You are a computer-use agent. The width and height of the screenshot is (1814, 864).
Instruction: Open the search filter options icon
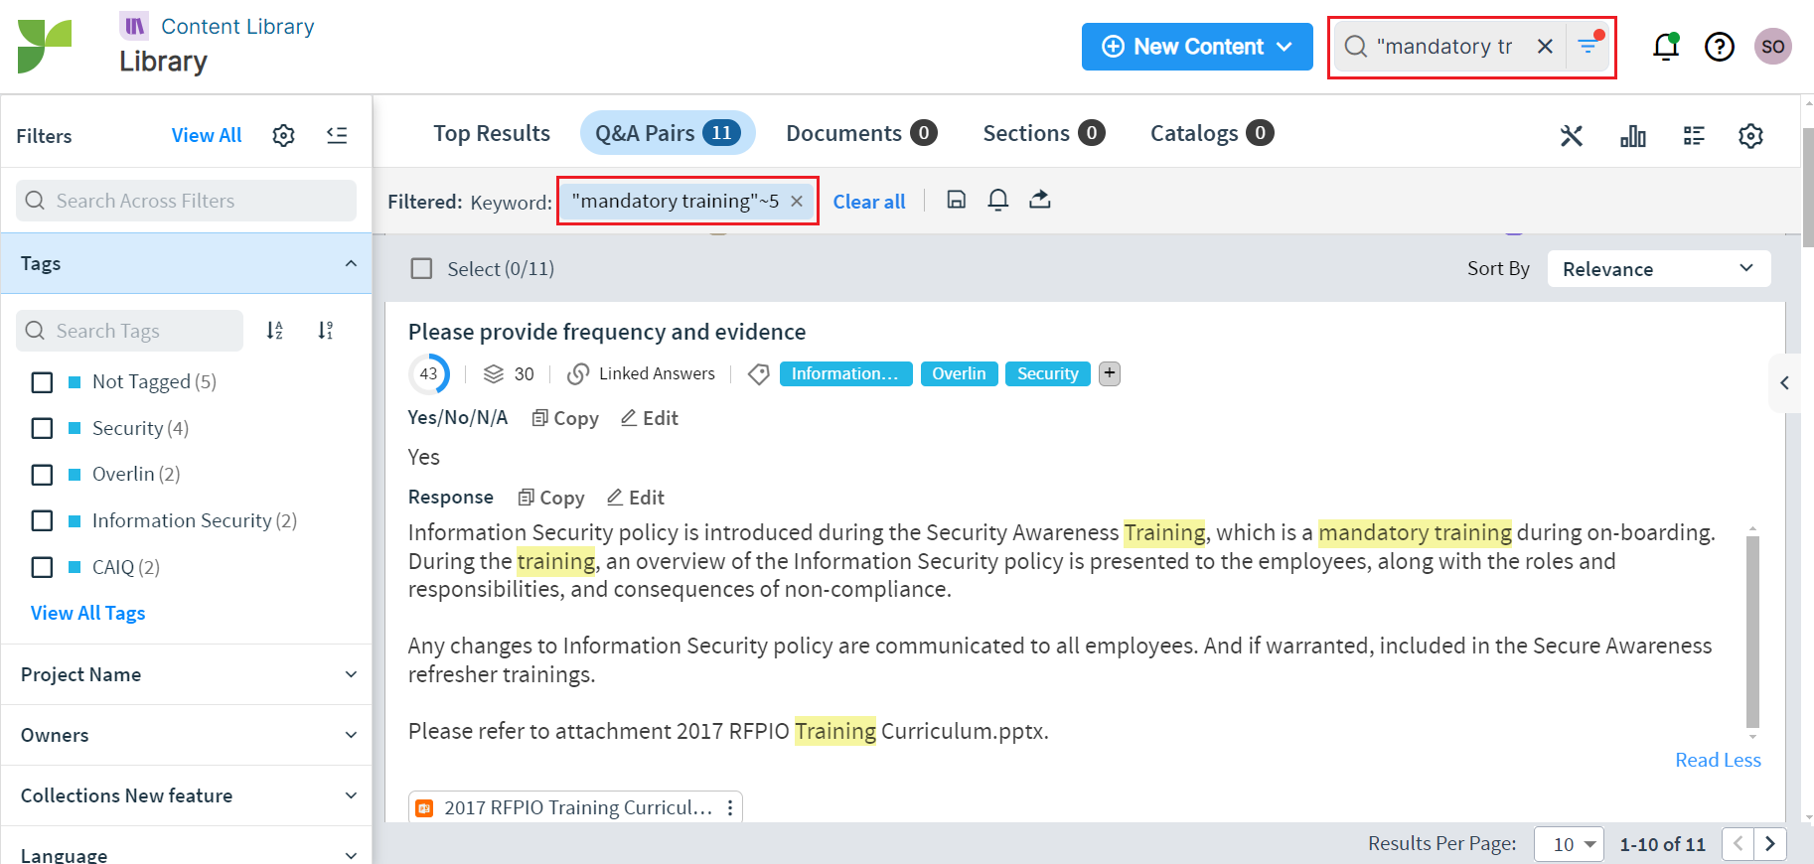[x=1588, y=46]
